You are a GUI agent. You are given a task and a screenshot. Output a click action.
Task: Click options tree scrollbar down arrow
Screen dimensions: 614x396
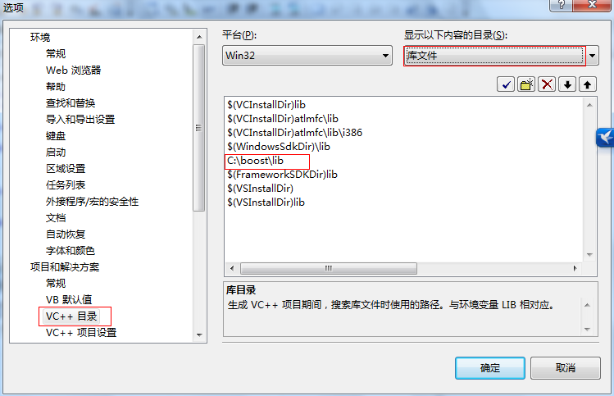pos(199,335)
